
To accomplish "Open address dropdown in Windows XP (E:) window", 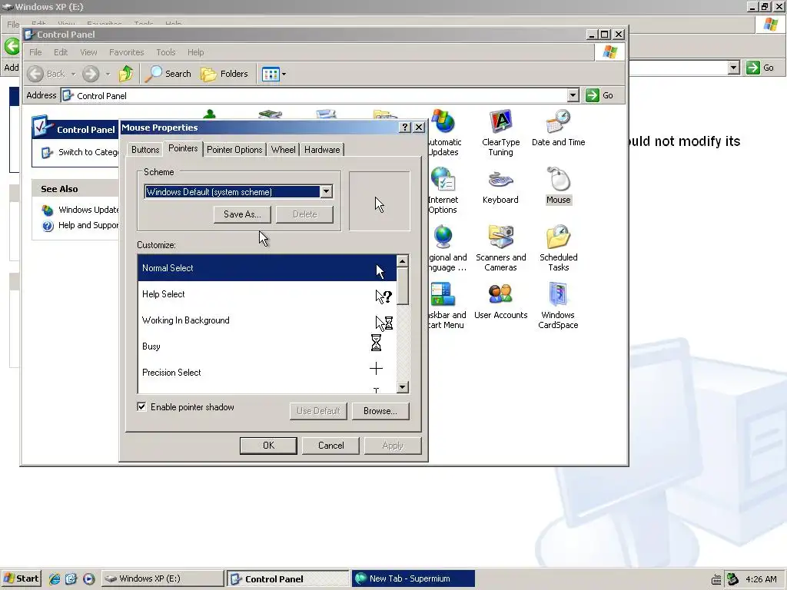I will 734,68.
